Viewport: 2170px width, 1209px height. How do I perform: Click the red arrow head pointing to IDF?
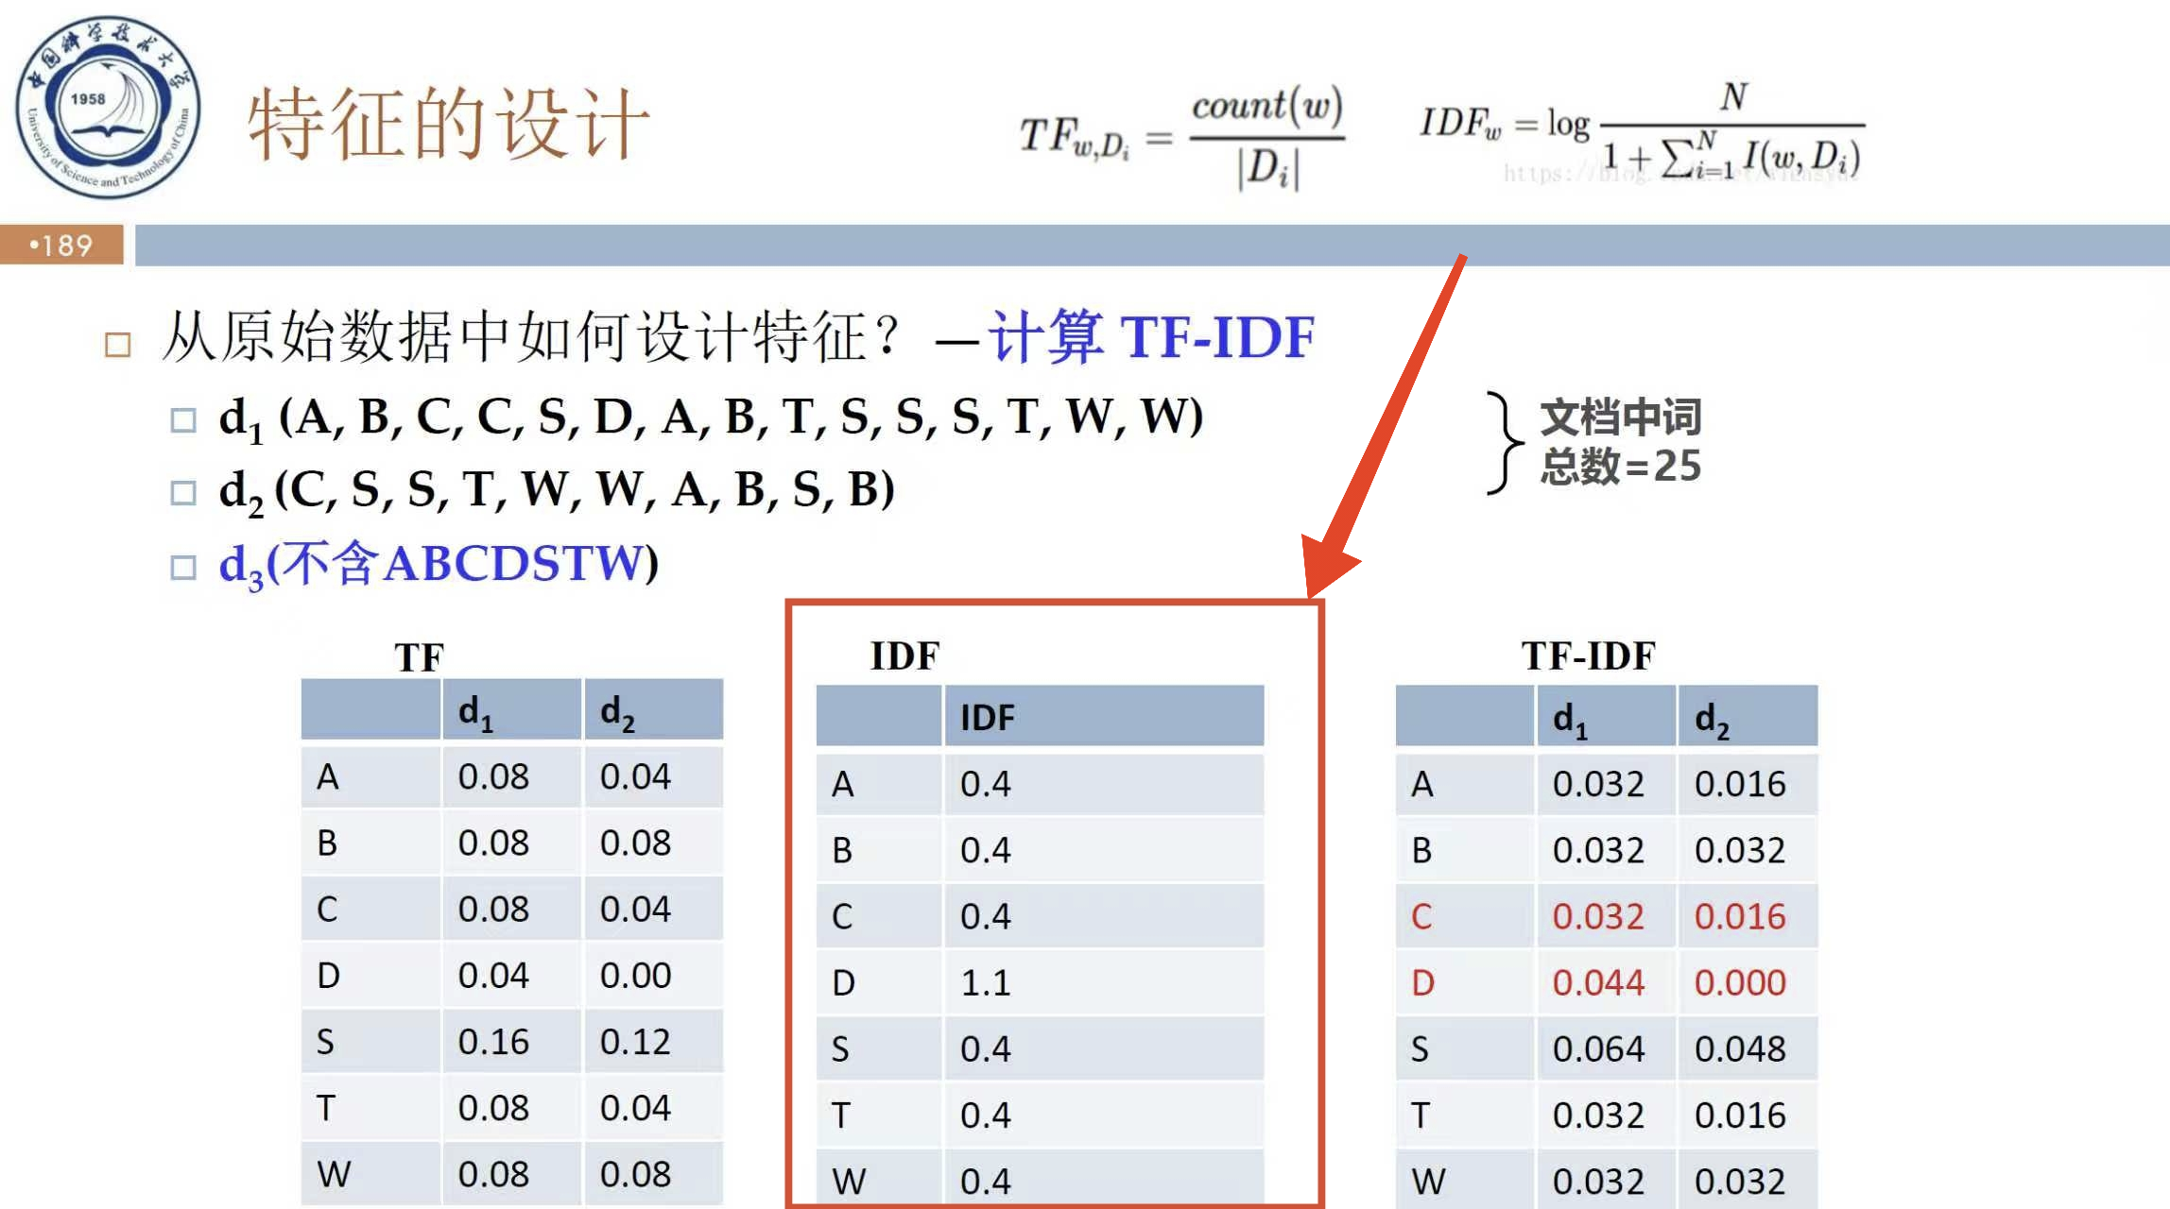click(x=1326, y=567)
